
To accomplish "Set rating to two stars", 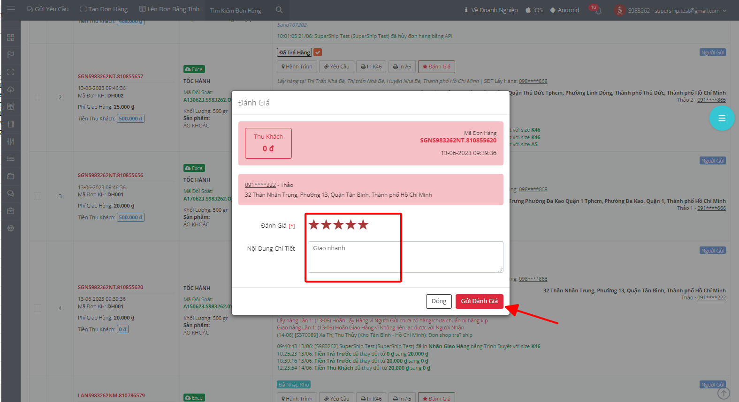I will coord(326,225).
